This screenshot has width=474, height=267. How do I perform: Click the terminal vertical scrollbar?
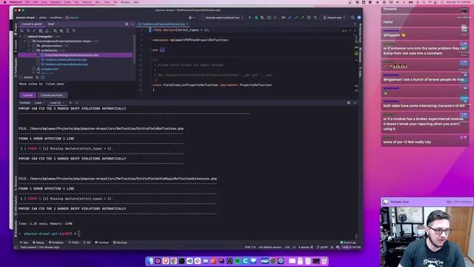(x=356, y=236)
